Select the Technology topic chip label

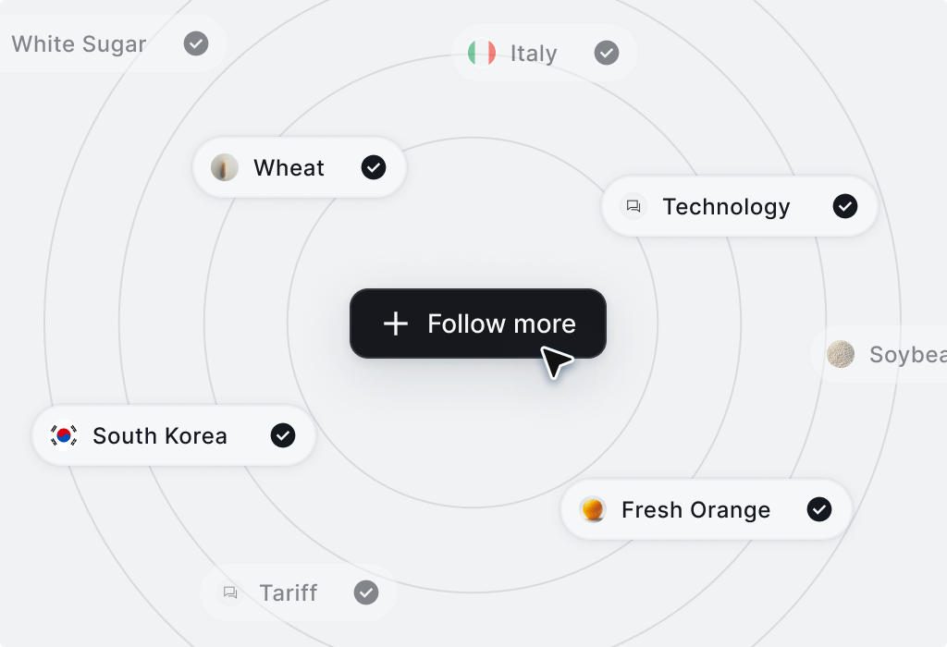tap(726, 206)
